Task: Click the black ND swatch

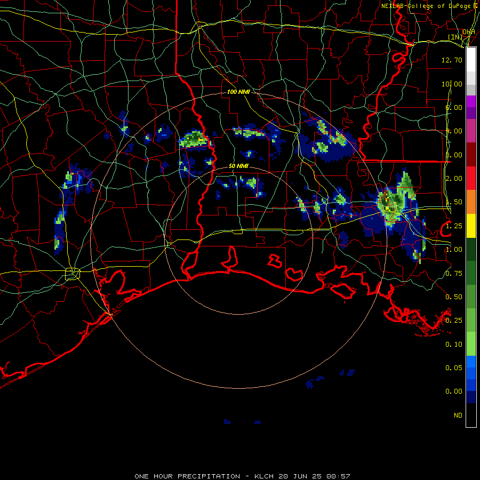Action: pyautogui.click(x=471, y=415)
